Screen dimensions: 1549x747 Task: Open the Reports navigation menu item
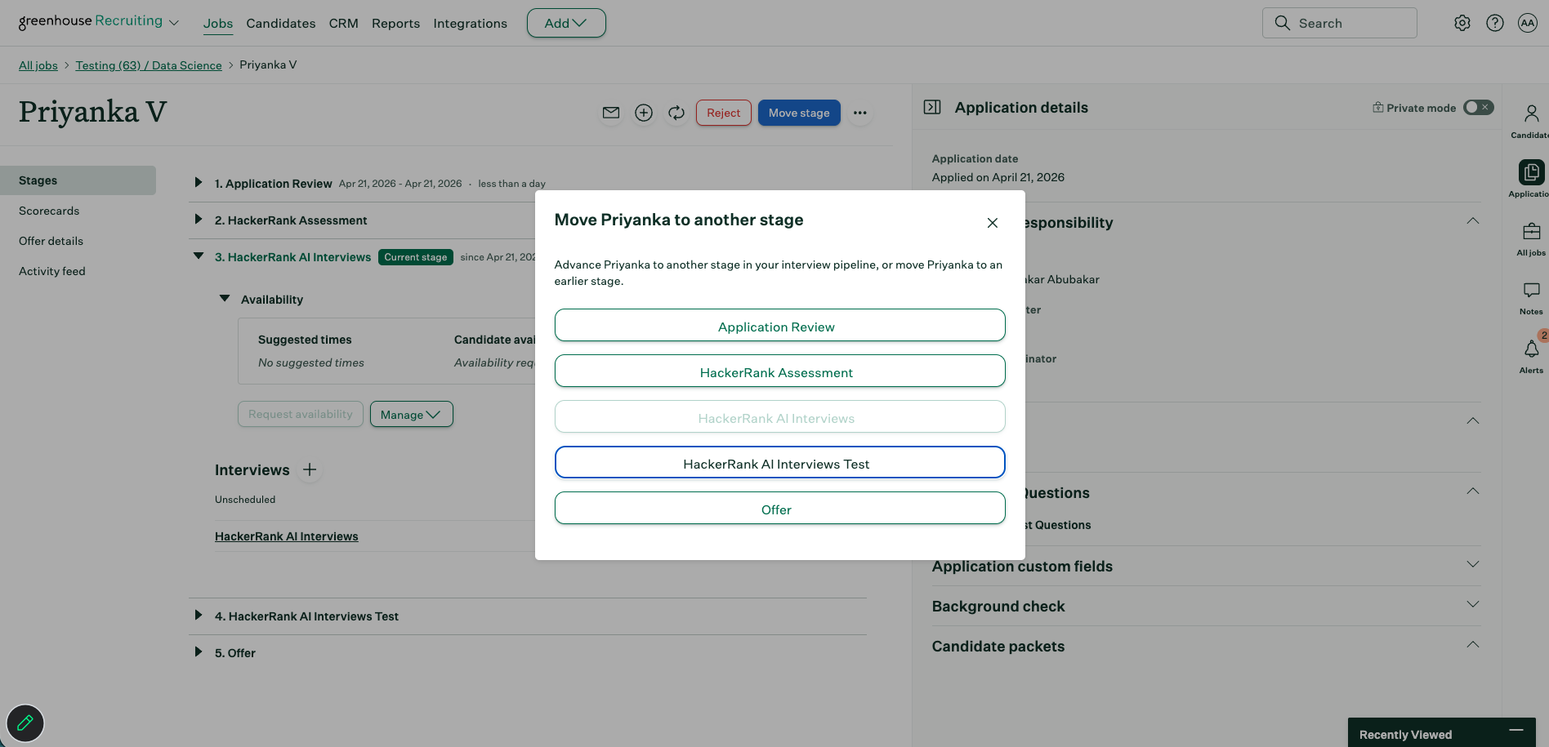(395, 24)
